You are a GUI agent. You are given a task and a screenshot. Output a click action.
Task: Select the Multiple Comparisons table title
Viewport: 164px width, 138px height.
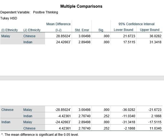tap(81, 6)
